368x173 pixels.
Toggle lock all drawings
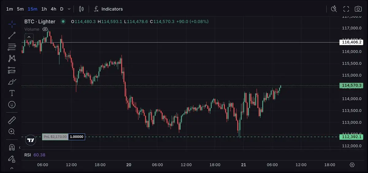coord(12,159)
